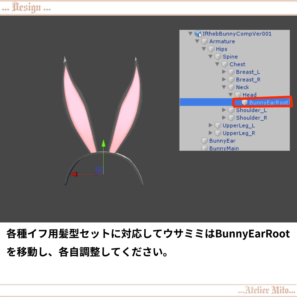The width and height of the screenshot is (297, 297).
Task: Click the UpperLeg_R object icon
Action: [x=218, y=133]
